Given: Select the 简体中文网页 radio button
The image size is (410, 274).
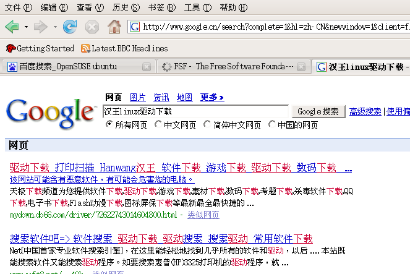Looking at the screenshot, I should pyautogui.click(x=207, y=124).
